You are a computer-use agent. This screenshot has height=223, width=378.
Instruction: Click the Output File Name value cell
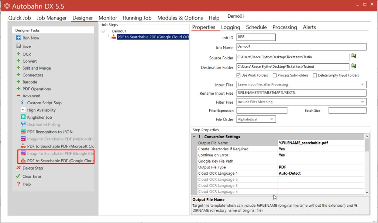(321, 143)
